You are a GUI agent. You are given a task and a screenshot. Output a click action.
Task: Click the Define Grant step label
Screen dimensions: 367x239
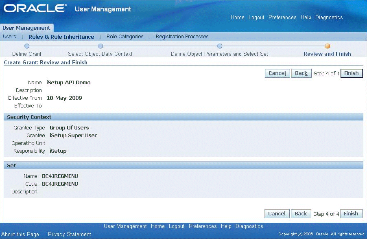point(27,54)
